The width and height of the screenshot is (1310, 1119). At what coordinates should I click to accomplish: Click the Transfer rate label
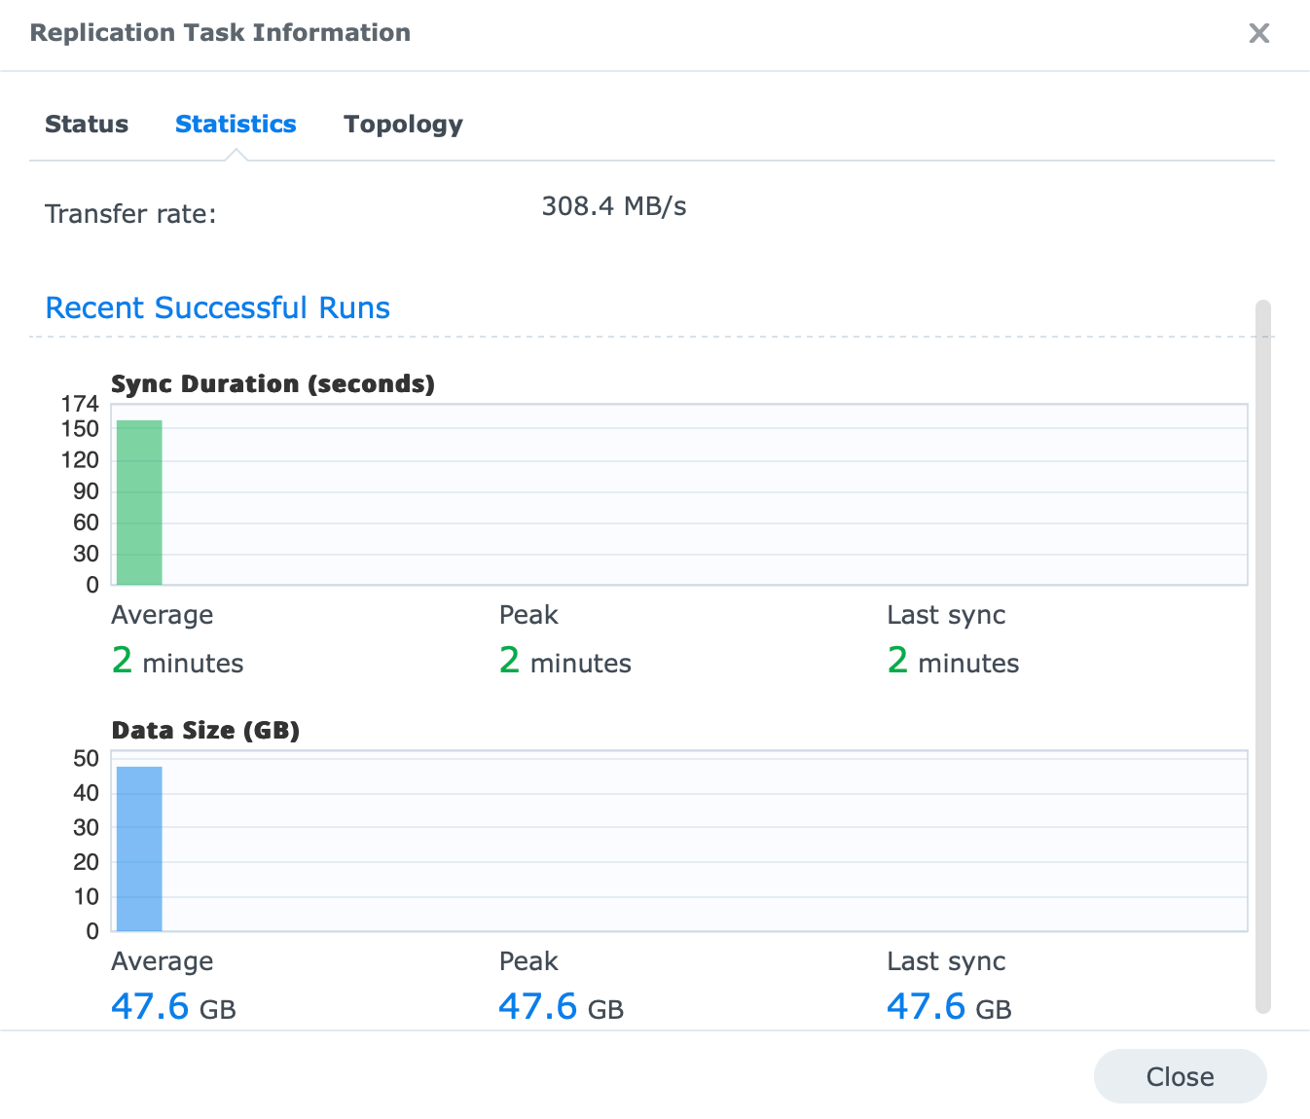(x=130, y=214)
